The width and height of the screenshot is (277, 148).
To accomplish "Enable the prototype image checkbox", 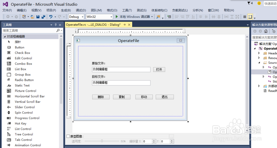I will tap(68, 136).
